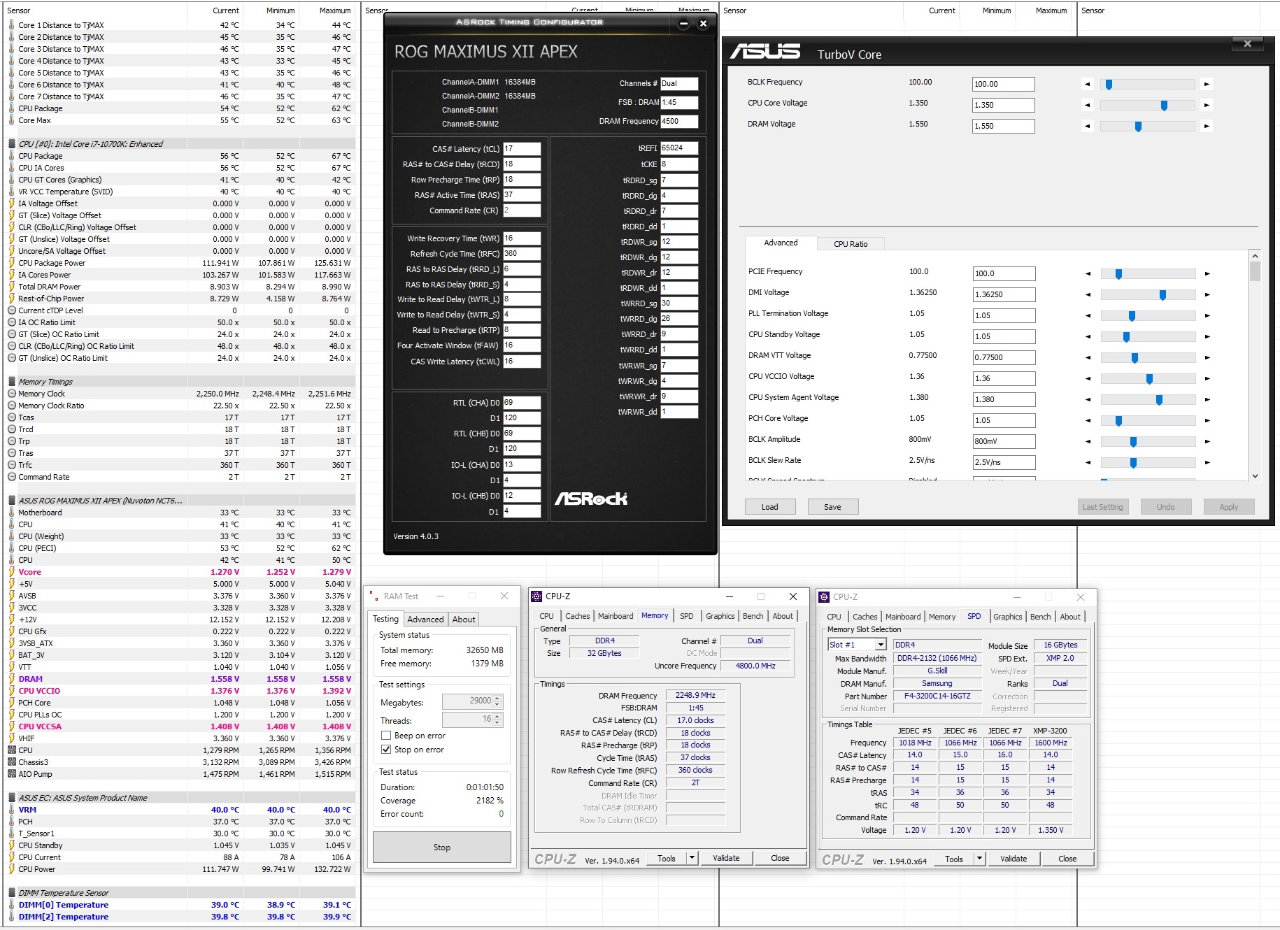Screen dimensions: 1280x930
Task: Select the Advanced tab in TurboV Core
Action: click(x=781, y=243)
